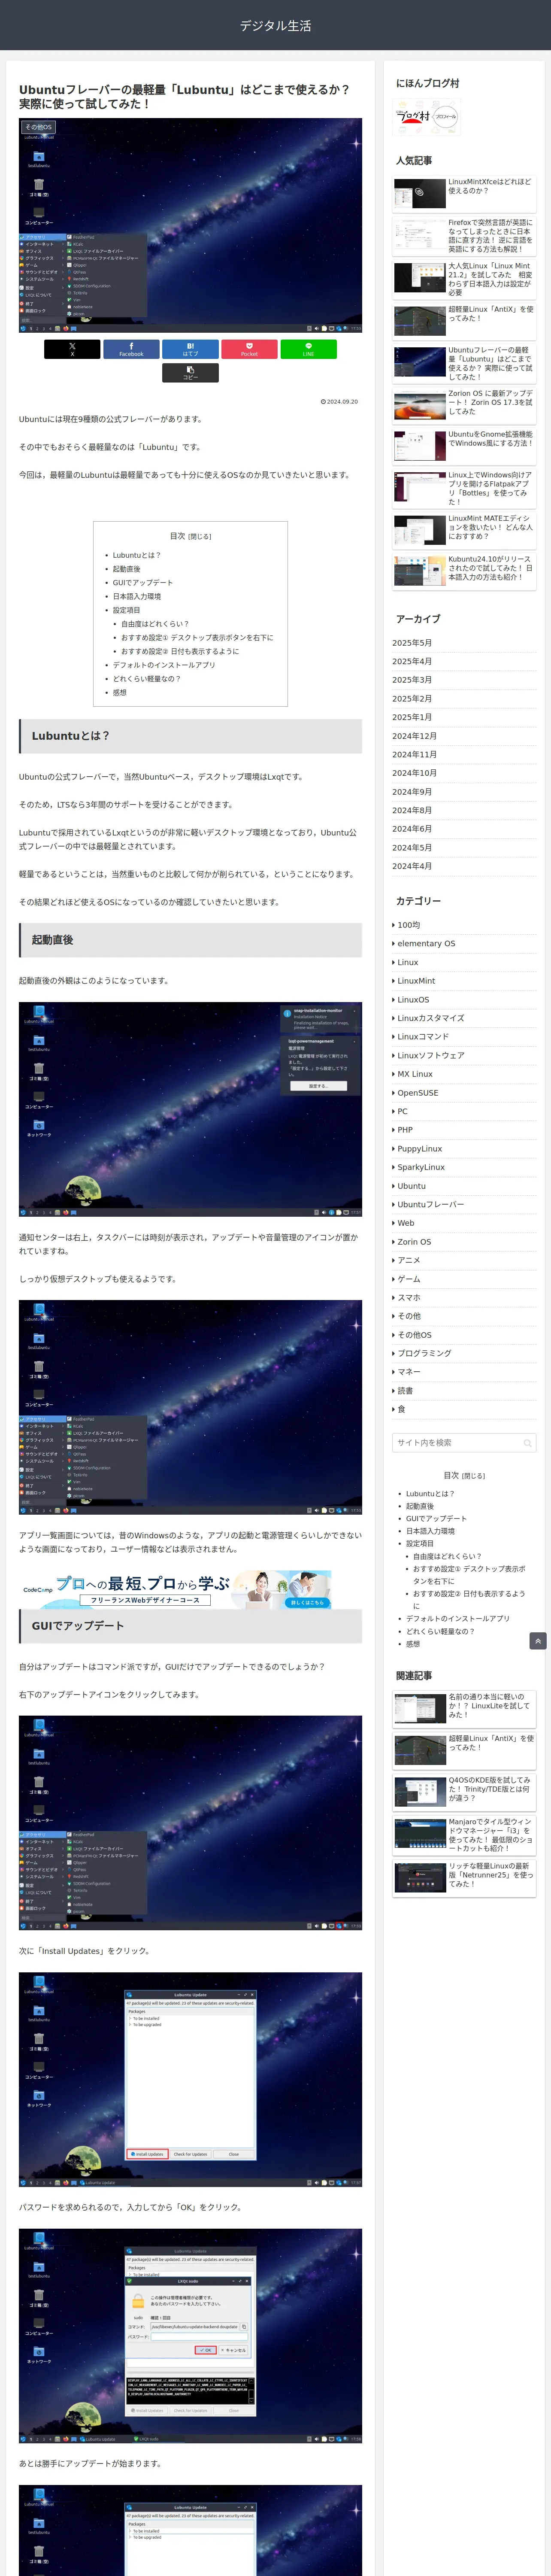This screenshot has width=551, height=2576.
Task: Open related post about LinuxLite
Action: [464, 1709]
